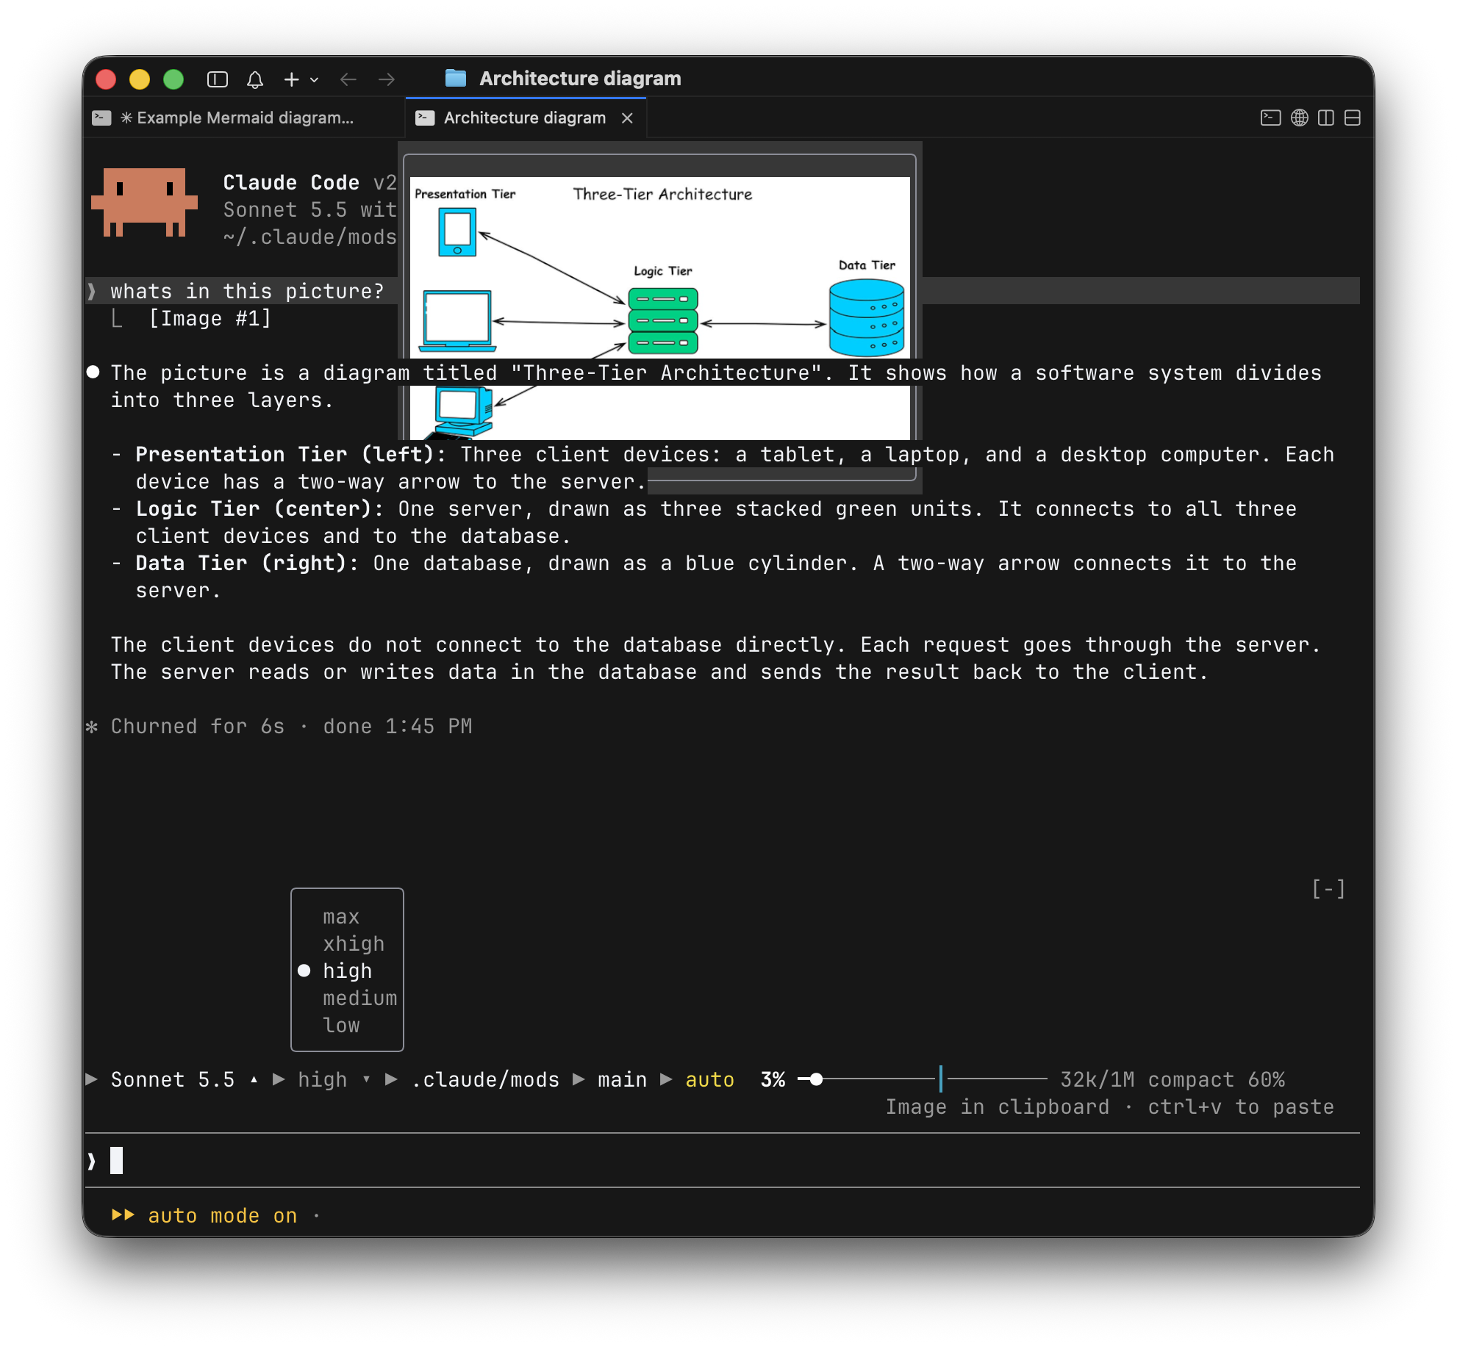This screenshot has width=1457, height=1346.
Task: Split pane horizontally icon
Action: [x=1353, y=118]
